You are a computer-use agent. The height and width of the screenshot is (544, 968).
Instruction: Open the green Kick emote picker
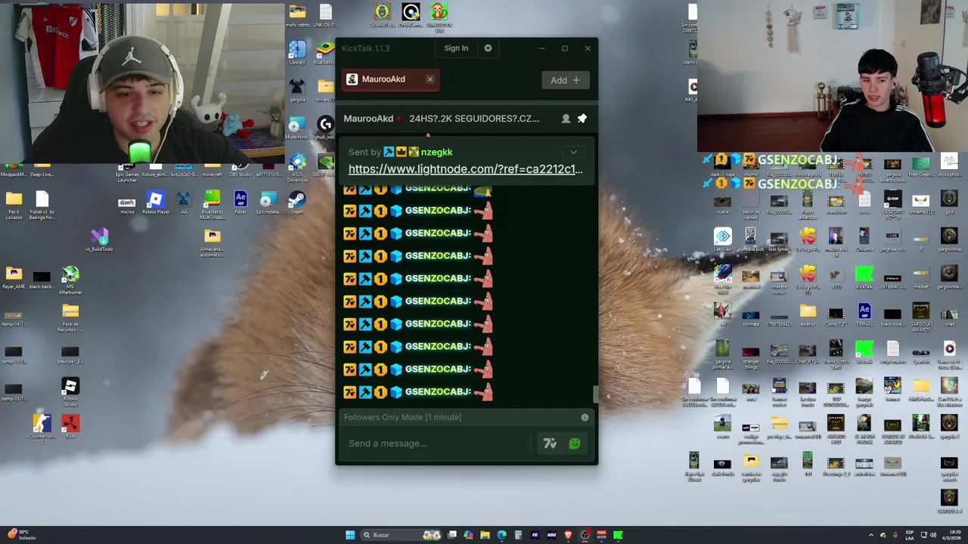tap(575, 444)
